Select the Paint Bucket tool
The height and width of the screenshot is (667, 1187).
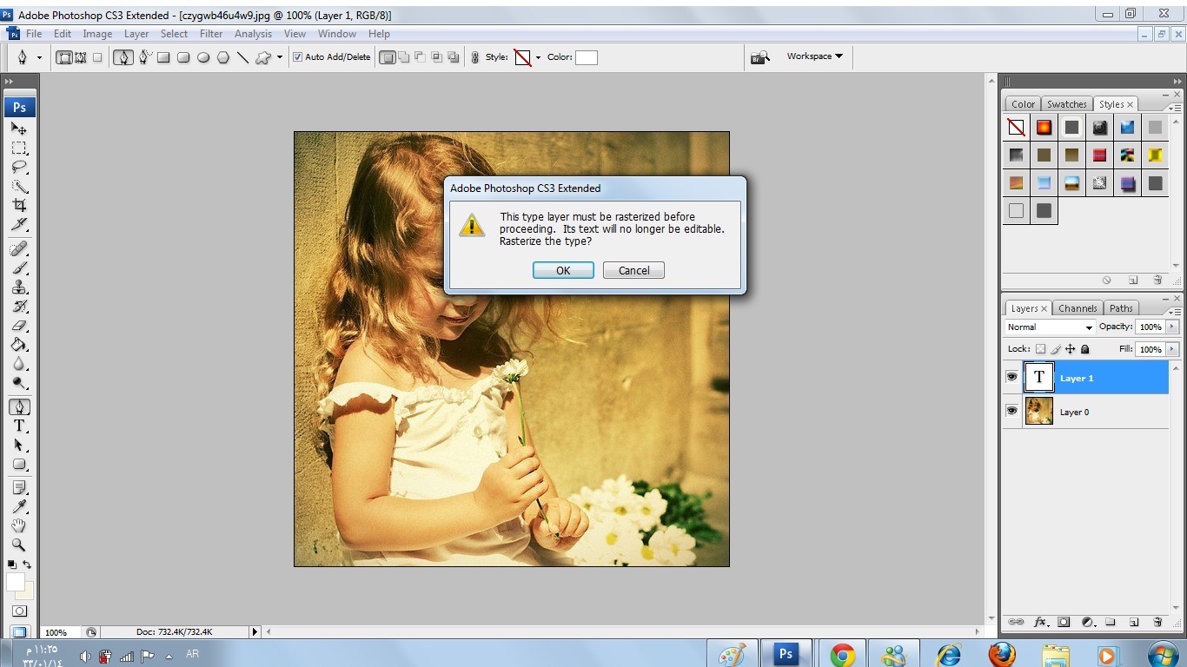(19, 345)
